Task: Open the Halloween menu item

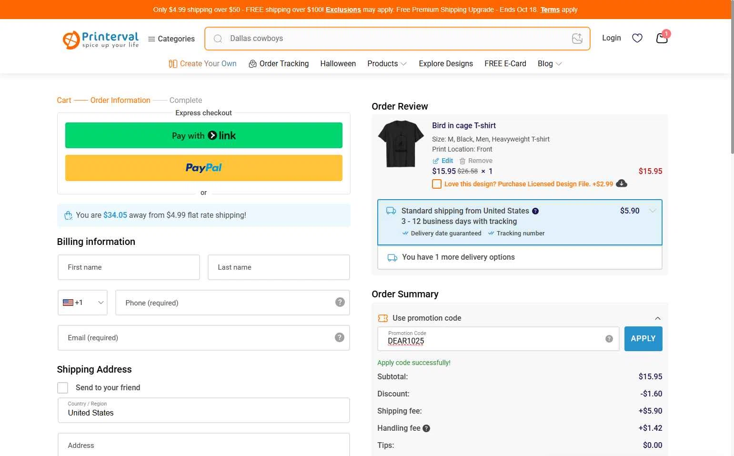Action: coord(338,64)
